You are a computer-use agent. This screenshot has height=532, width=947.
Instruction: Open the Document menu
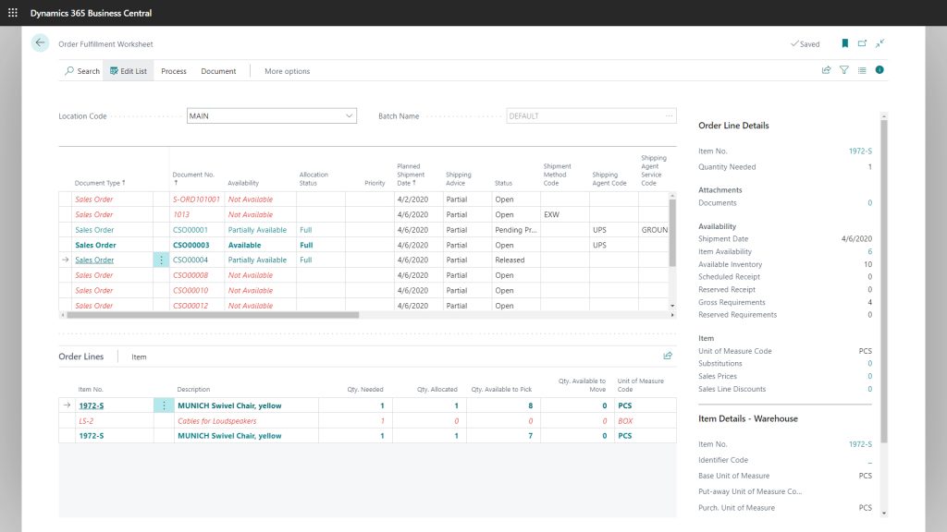[219, 71]
